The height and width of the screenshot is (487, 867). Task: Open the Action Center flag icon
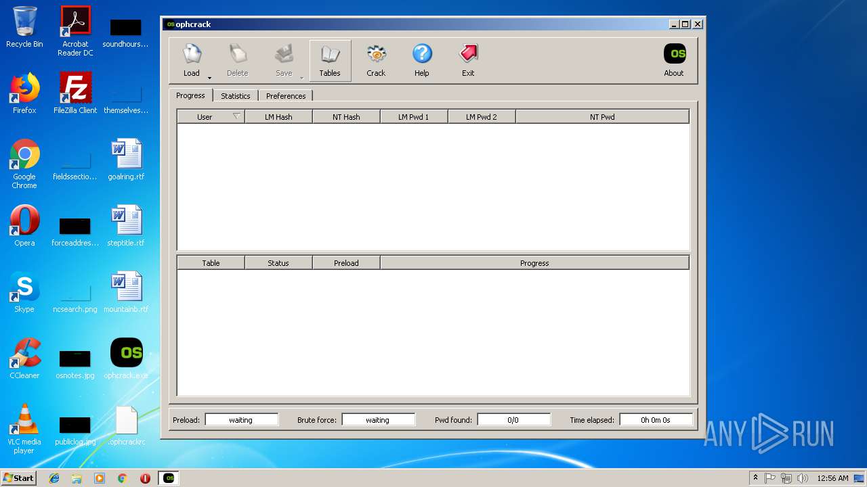770,478
